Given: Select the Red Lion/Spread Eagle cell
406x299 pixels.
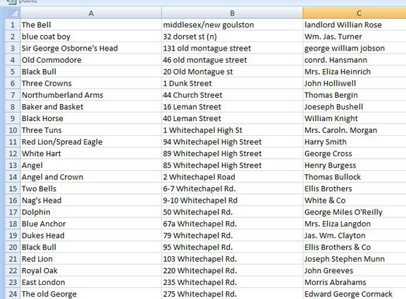Looking at the screenshot, I should point(91,142).
